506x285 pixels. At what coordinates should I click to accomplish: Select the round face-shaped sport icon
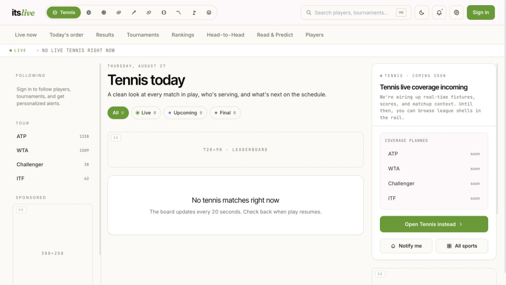click(209, 12)
